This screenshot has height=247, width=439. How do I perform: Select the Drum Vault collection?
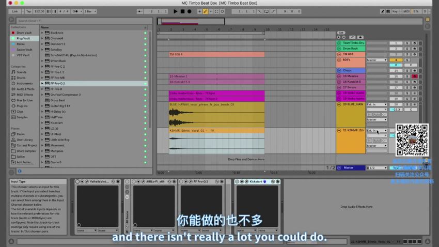pyautogui.click(x=24, y=33)
